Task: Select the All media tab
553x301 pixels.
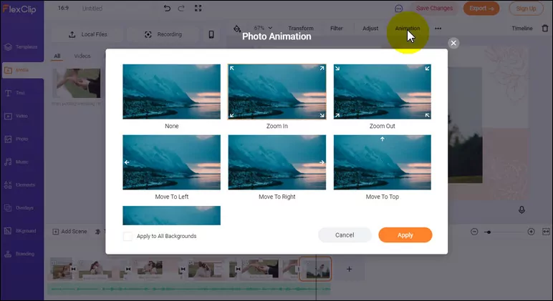Action: click(x=57, y=56)
